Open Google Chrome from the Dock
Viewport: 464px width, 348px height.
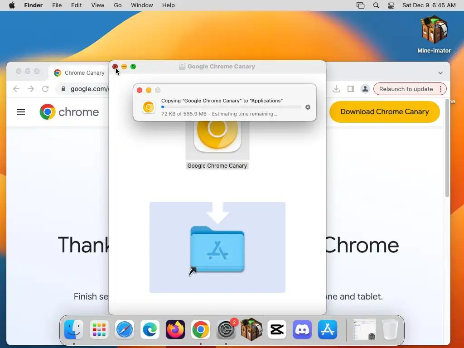[x=201, y=329]
